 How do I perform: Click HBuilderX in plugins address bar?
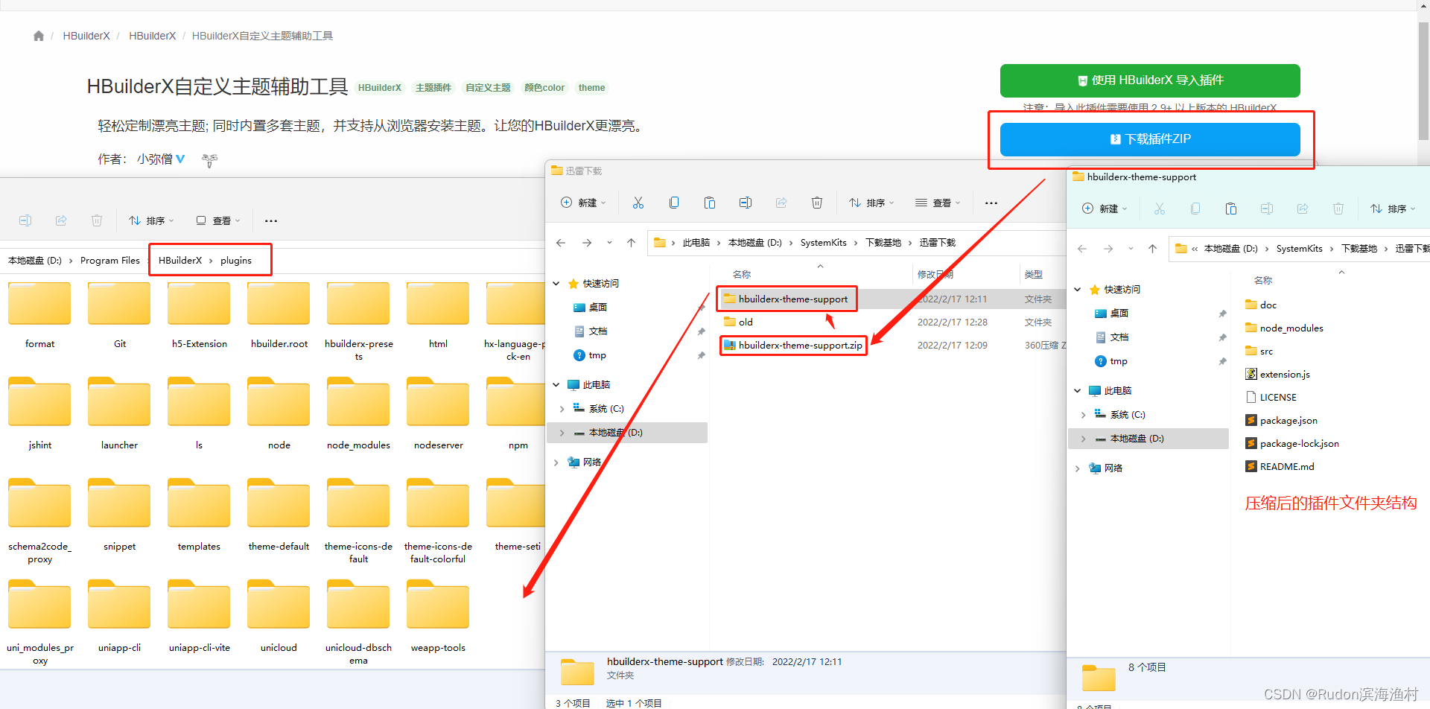click(x=180, y=261)
